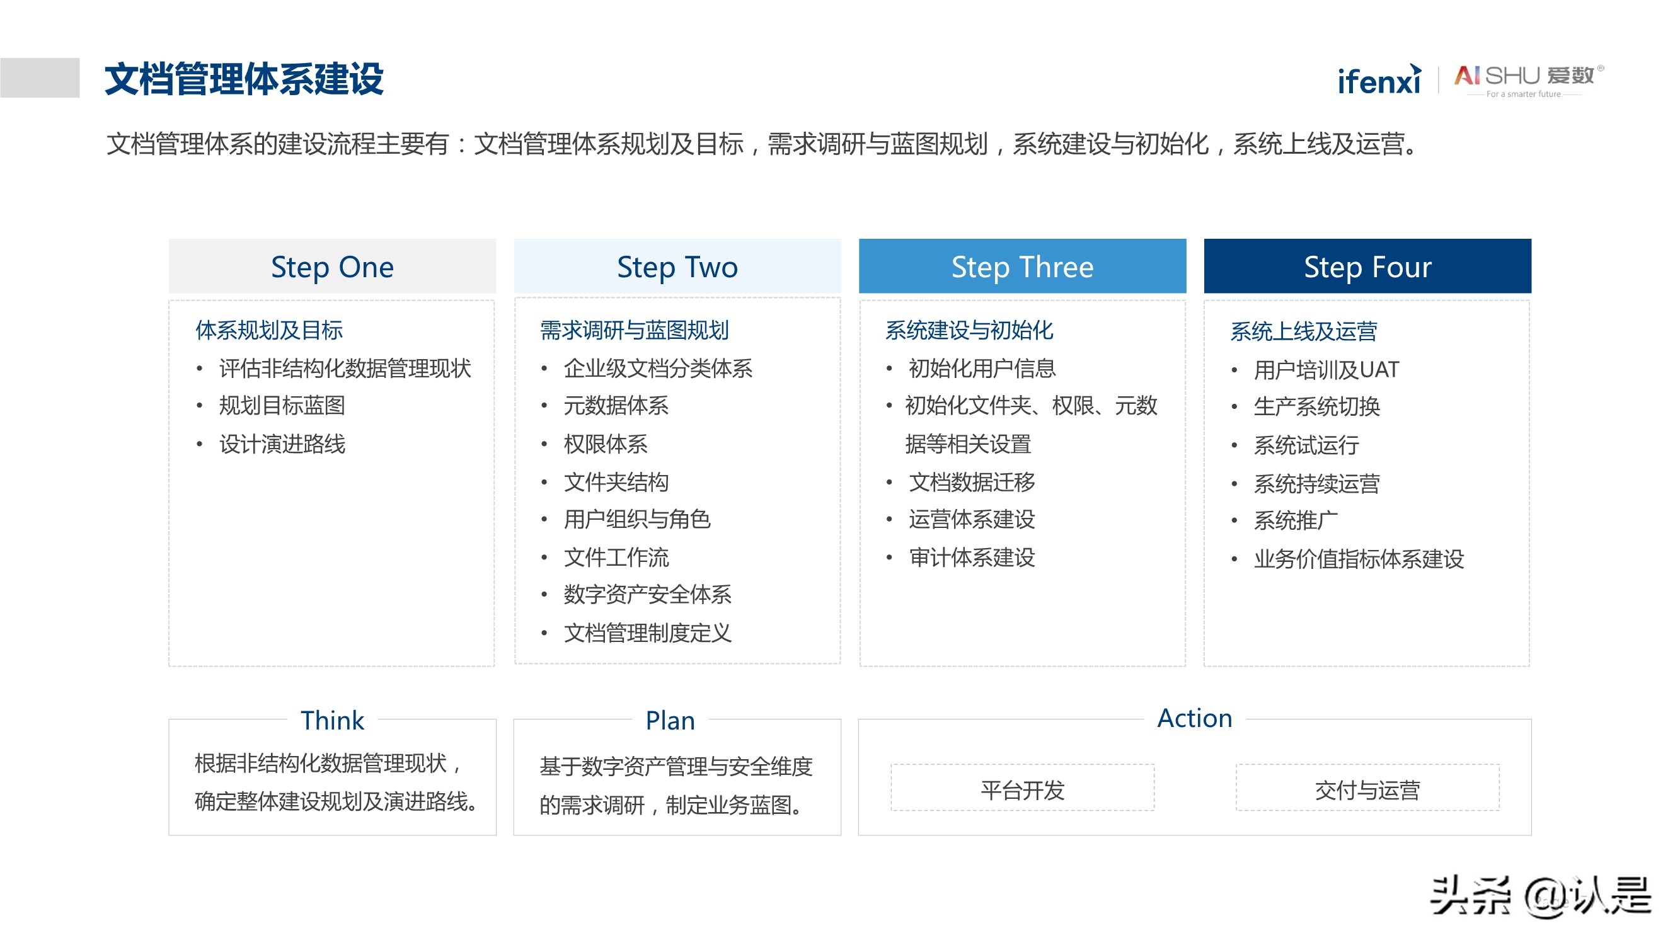Click the 交付与运营 dashed box
This screenshot has height=945, width=1680.
1367,790
